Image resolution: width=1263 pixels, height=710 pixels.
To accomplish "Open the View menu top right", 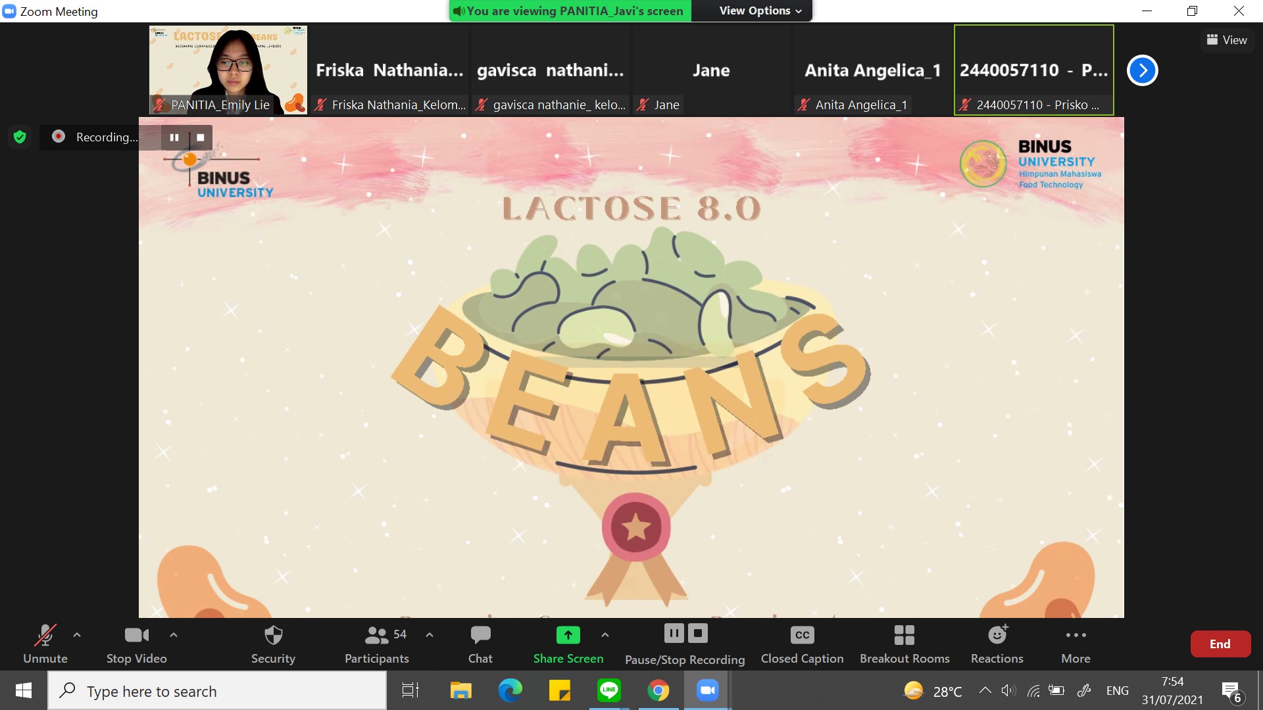I will [1227, 39].
